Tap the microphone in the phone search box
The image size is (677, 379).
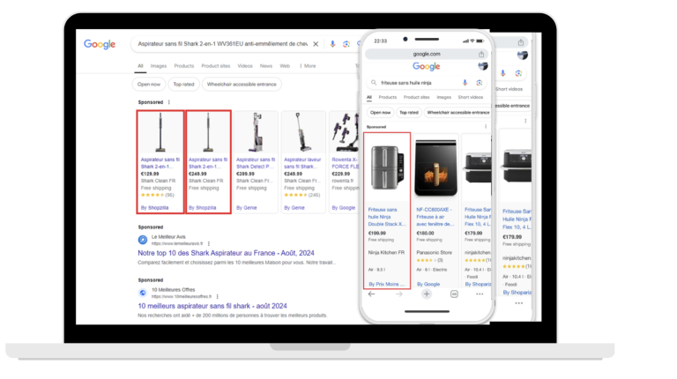pos(465,83)
